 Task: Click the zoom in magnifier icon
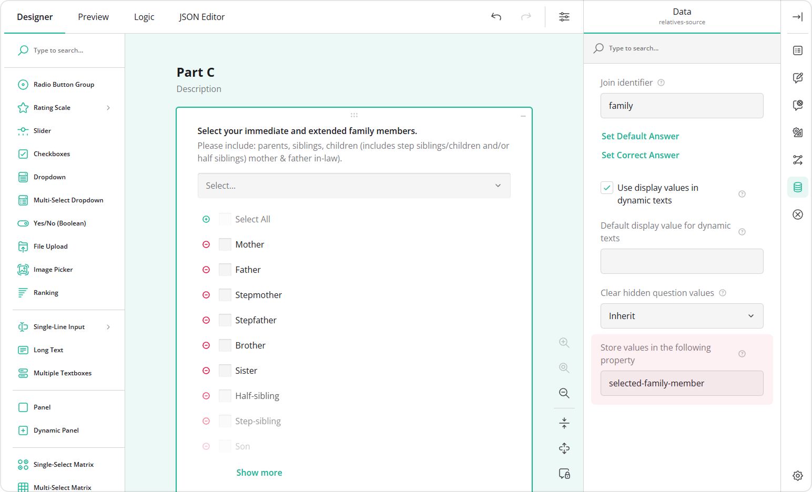pos(564,343)
